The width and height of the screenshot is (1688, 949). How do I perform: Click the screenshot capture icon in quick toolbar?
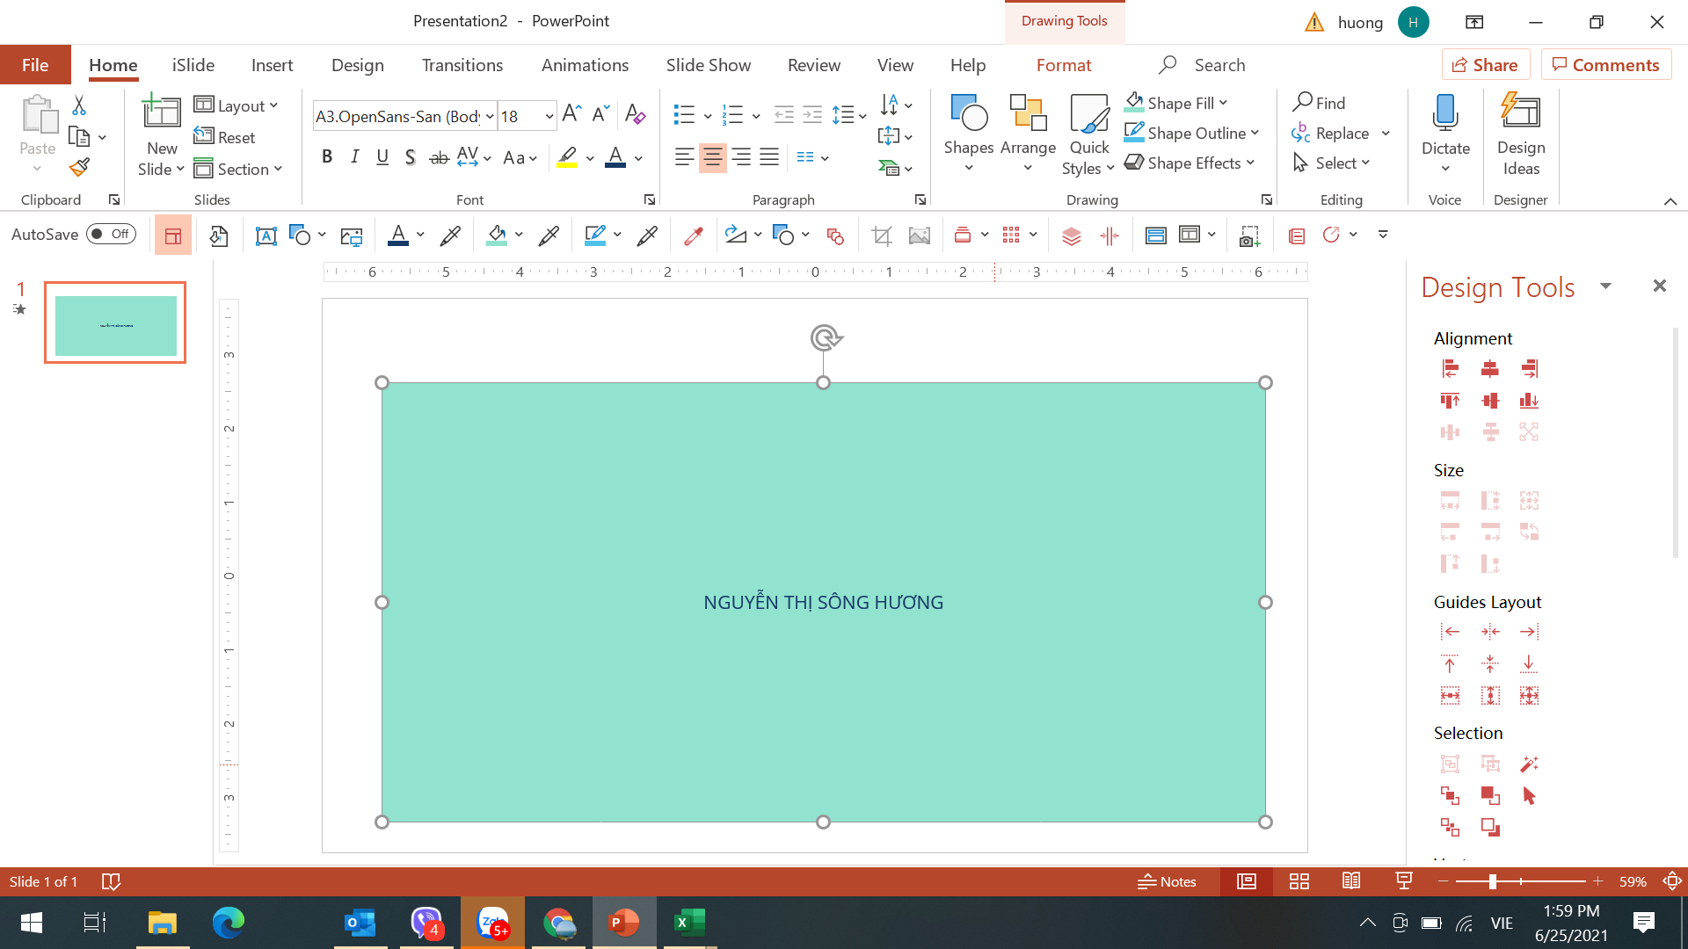[1249, 235]
